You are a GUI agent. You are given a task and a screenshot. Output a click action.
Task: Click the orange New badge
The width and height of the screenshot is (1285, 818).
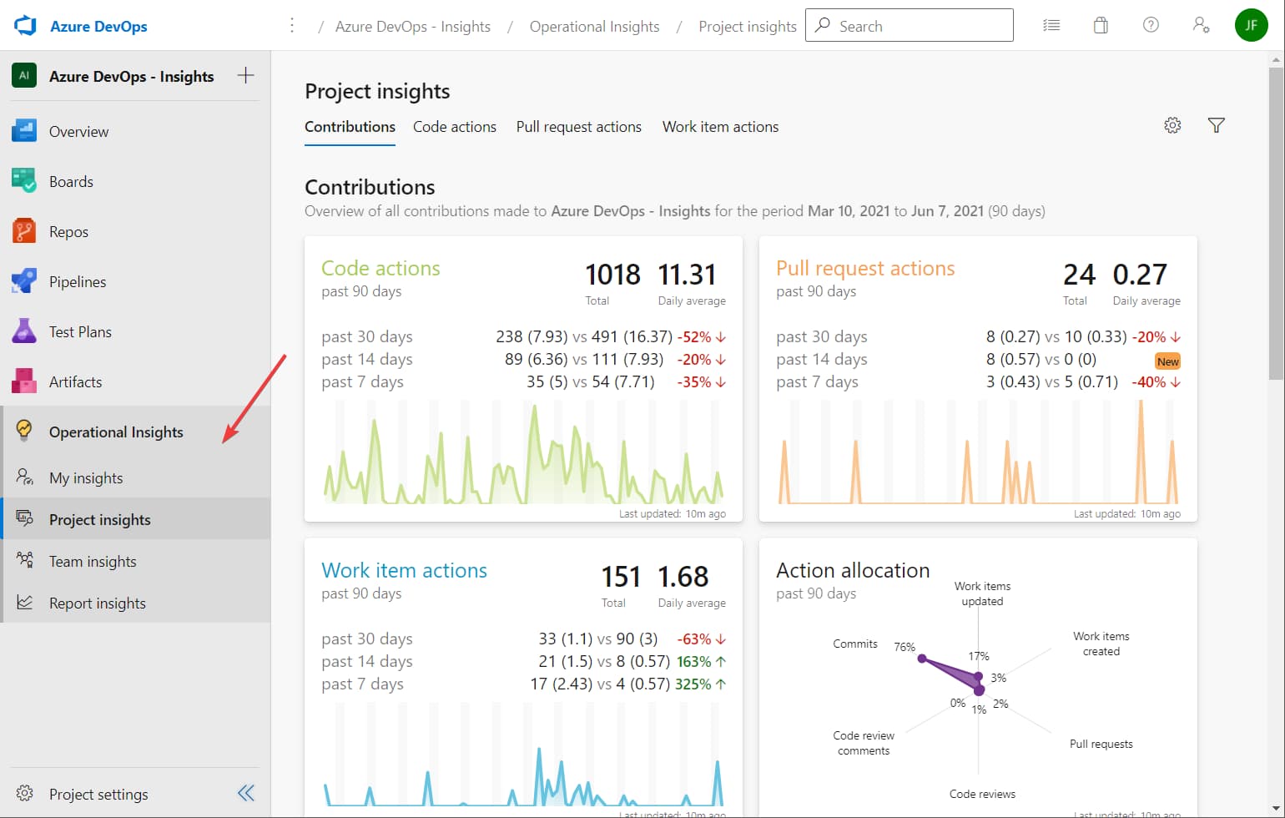pos(1167,361)
